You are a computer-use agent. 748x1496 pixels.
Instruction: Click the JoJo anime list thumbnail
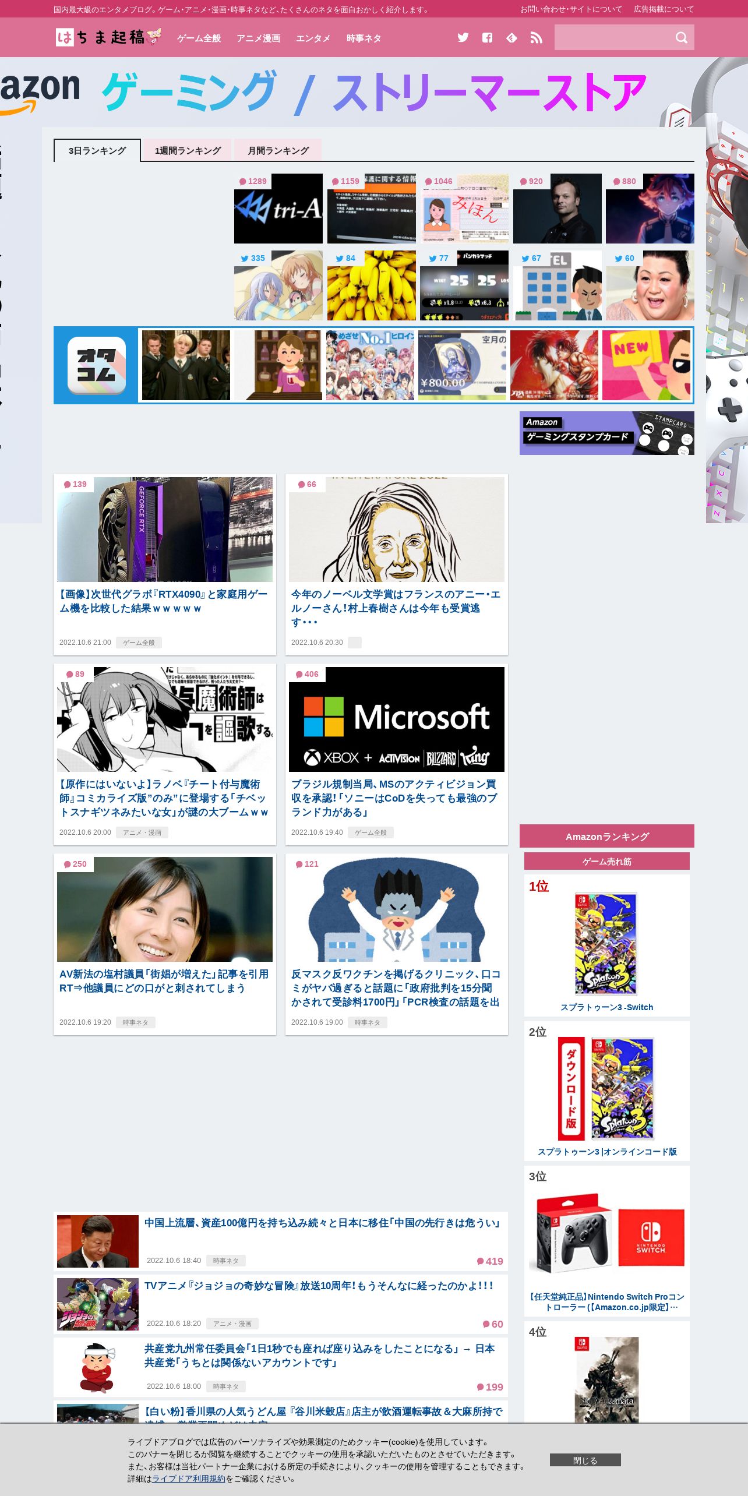click(98, 1304)
